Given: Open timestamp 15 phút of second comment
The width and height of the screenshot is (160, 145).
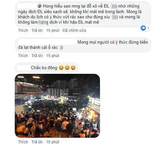Looking at the screenshot, I should point(52,56).
